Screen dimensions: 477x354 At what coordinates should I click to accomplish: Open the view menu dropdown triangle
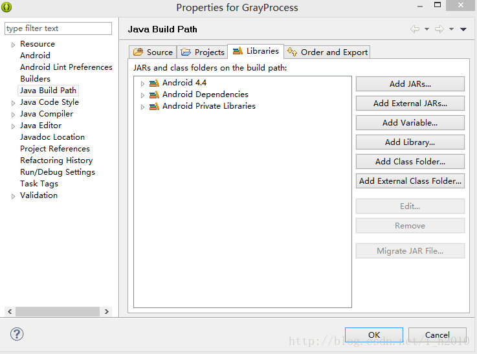(x=463, y=30)
